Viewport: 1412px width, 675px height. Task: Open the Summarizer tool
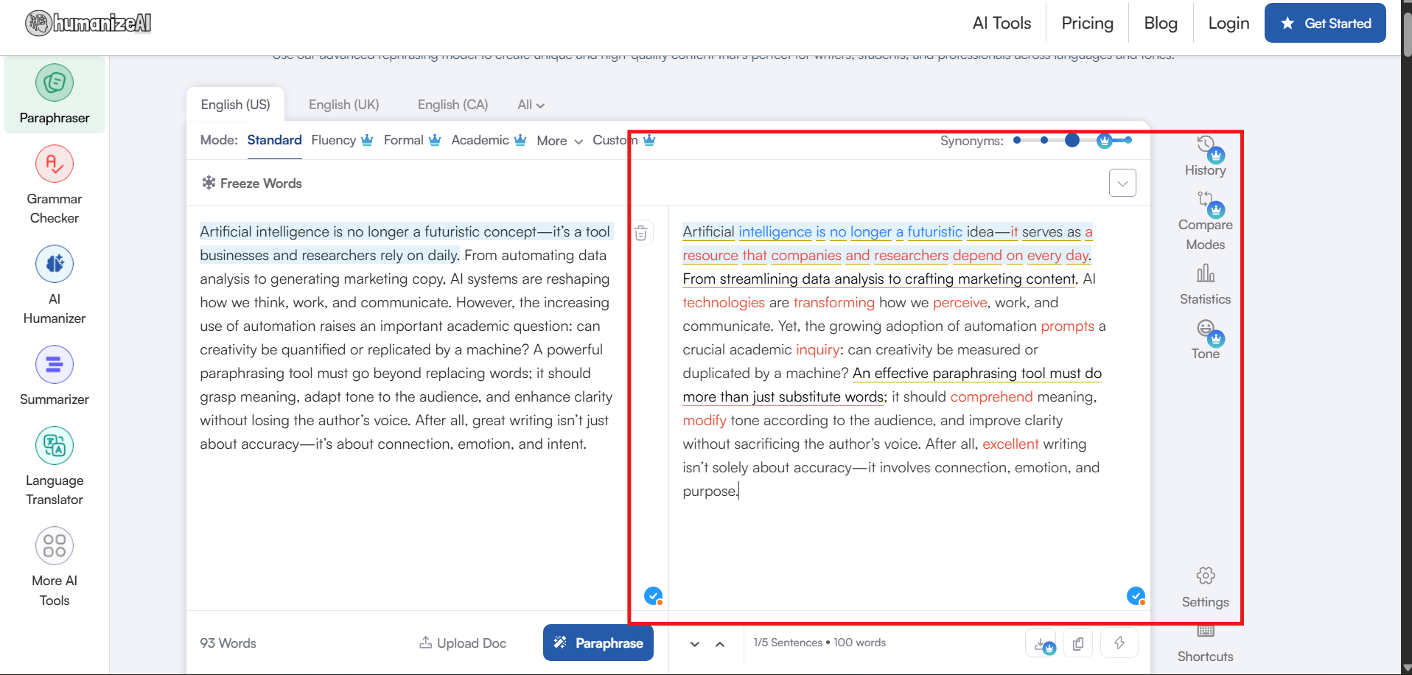[54, 376]
